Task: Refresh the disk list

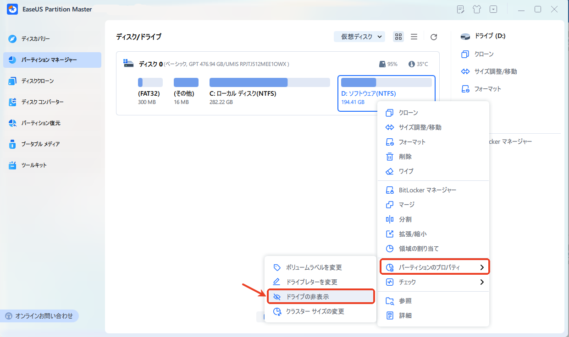Action: click(433, 37)
